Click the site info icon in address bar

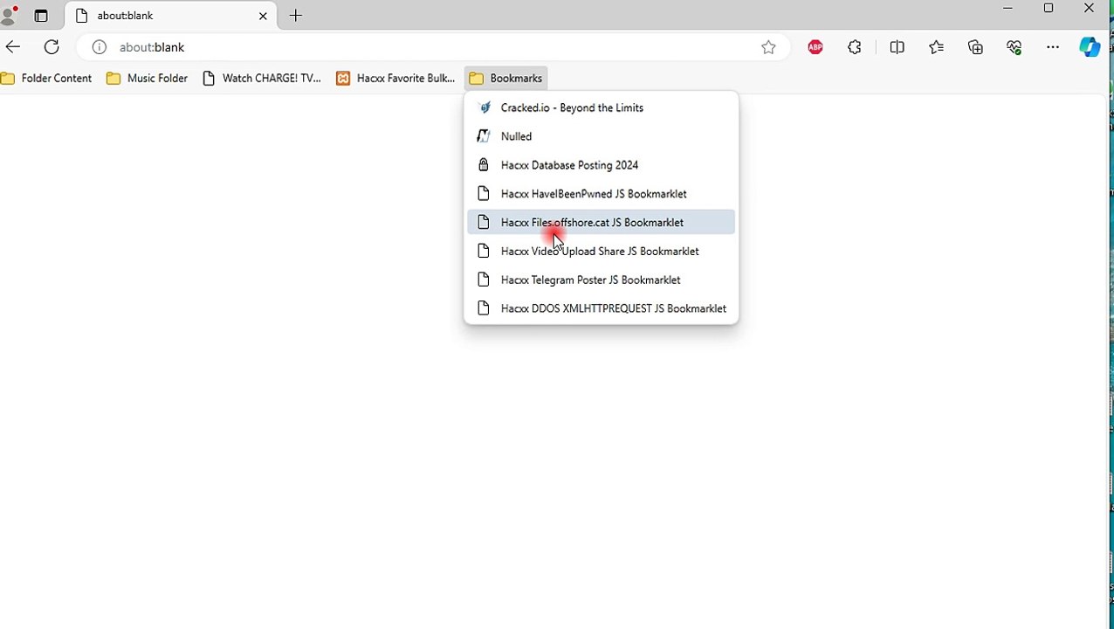coord(100,47)
